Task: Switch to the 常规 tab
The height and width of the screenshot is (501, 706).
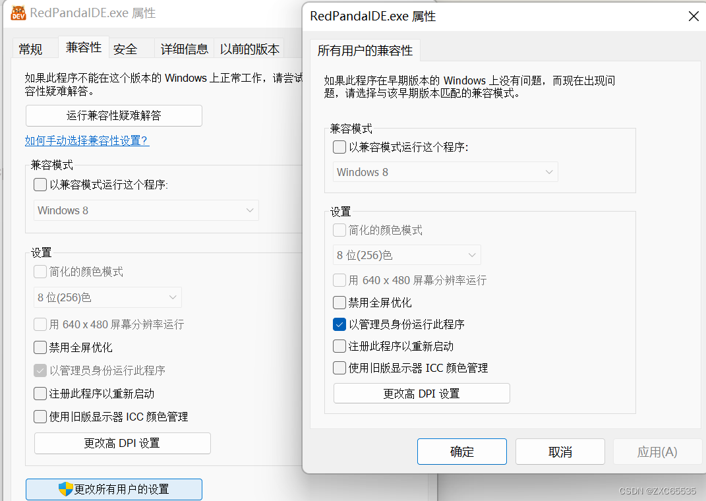Action: coord(30,48)
